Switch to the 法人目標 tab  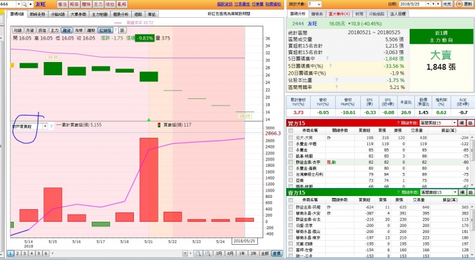point(398,14)
